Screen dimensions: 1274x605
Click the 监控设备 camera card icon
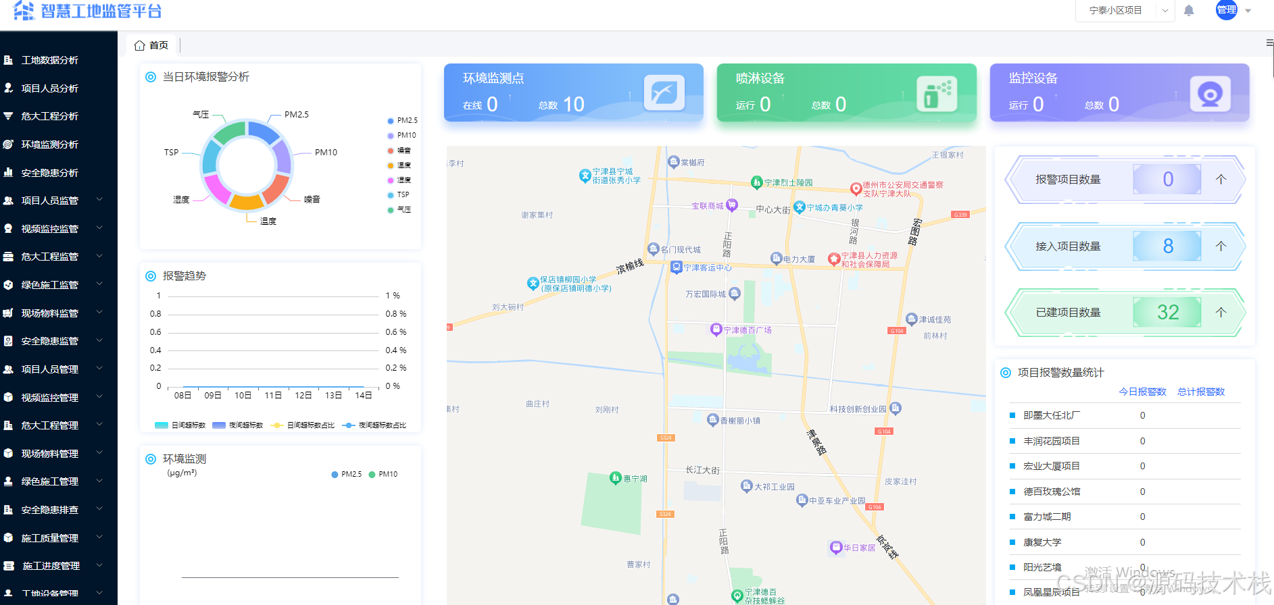(1210, 93)
